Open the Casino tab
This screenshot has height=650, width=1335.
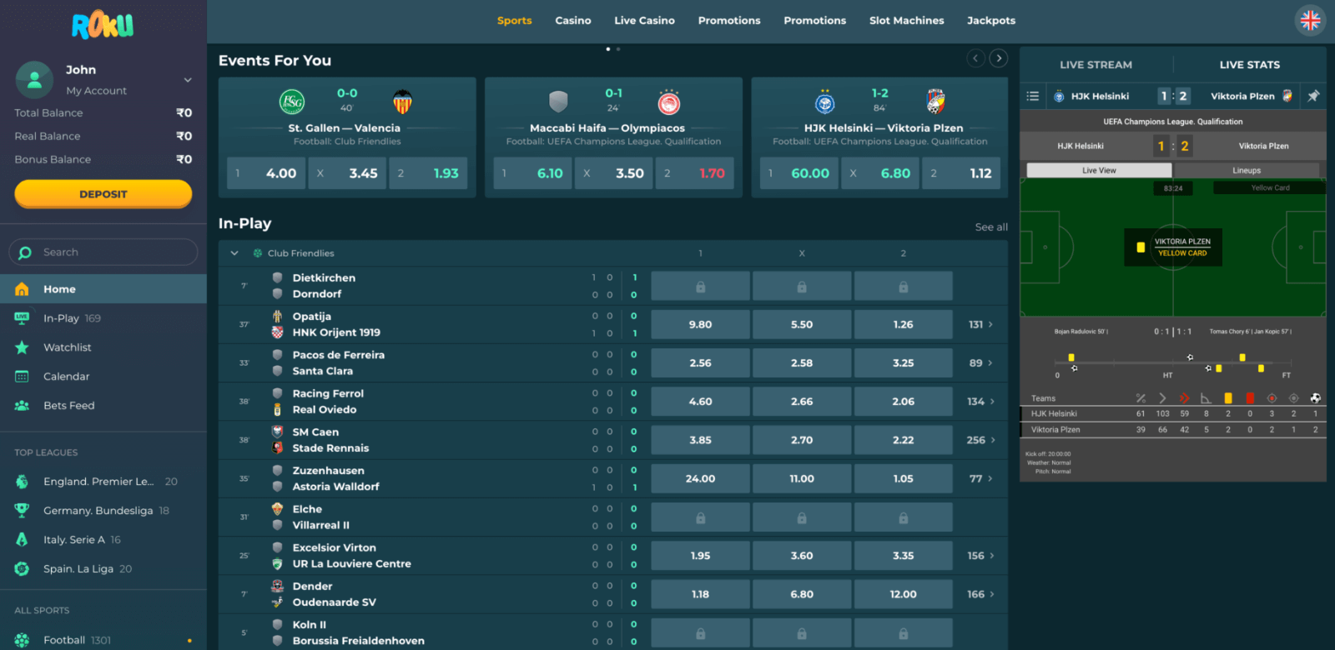coord(573,21)
